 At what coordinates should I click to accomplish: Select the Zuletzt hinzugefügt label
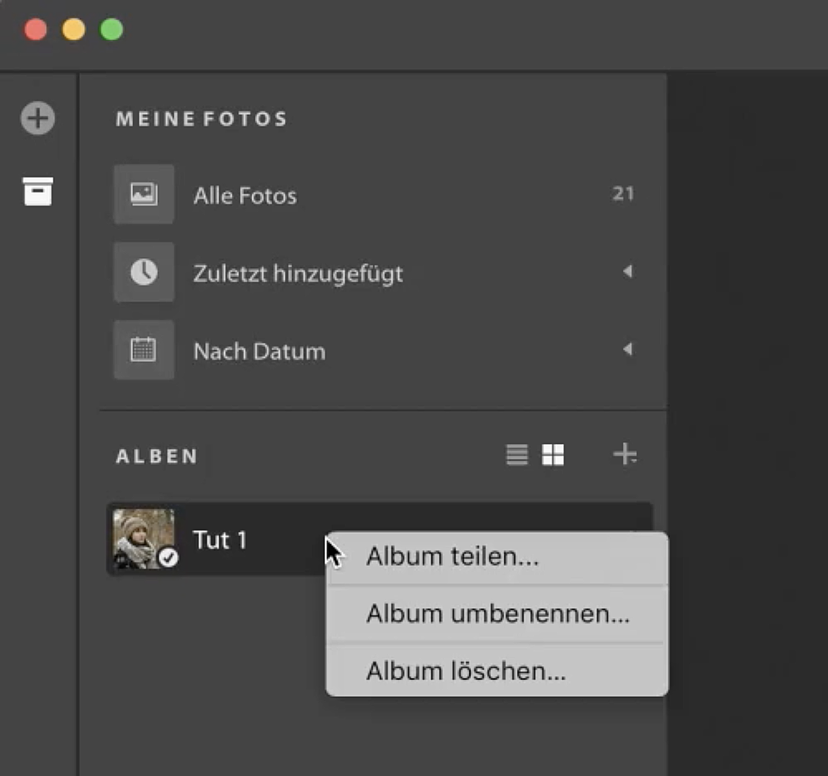(x=298, y=274)
